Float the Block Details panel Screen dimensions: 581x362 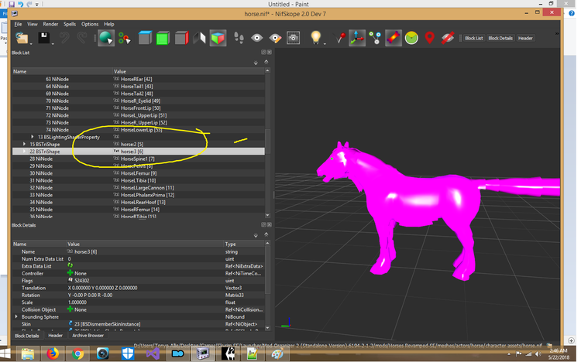click(x=263, y=224)
